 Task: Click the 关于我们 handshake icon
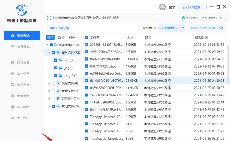pyautogui.click(x=12, y=118)
